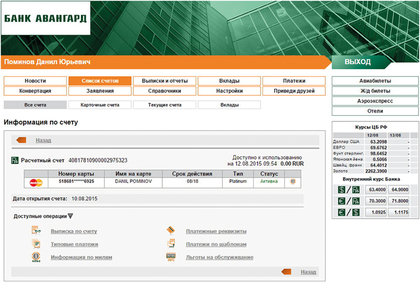Open Платежи по шаблонам link
Viewport: 420px width, 283px height.
pos(216,244)
